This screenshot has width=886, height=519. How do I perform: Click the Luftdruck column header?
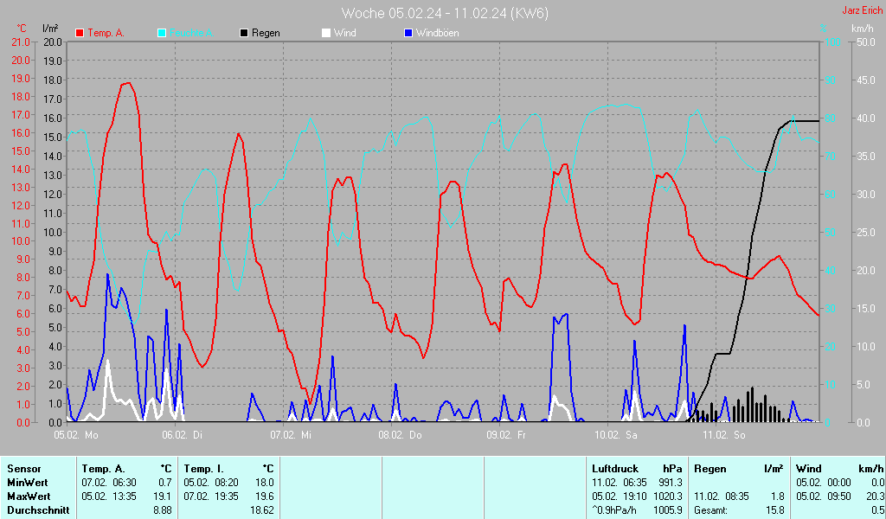coord(613,468)
